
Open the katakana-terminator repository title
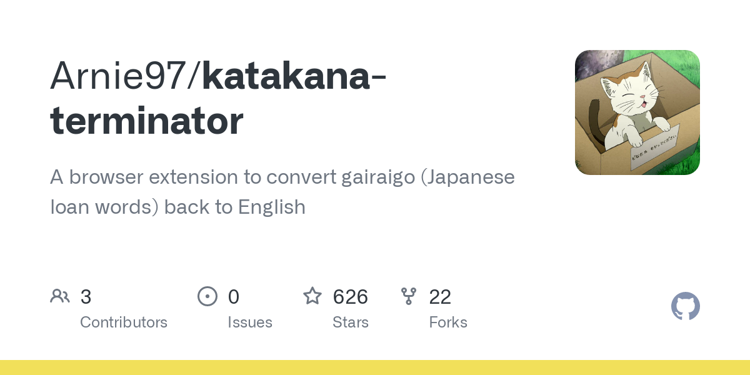[218, 97]
